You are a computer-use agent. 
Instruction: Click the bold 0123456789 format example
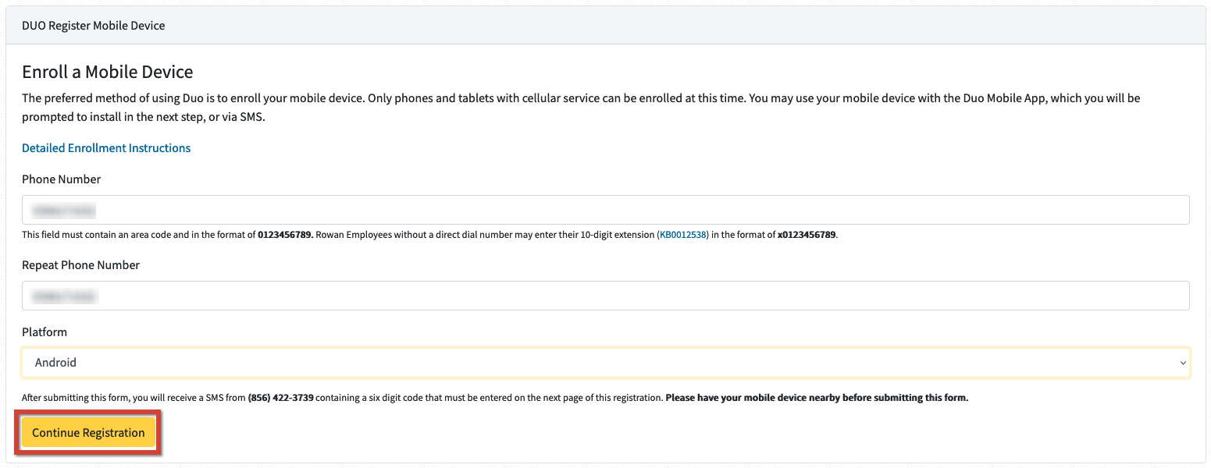[285, 235]
